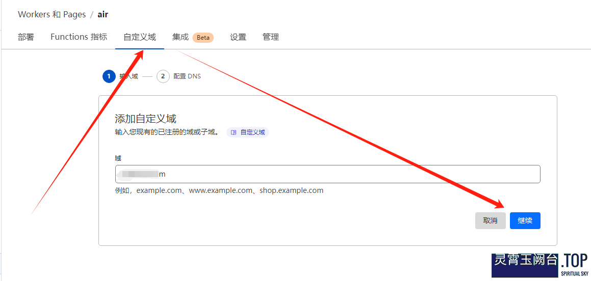This screenshot has width=591, height=281.
Task: Click the Beta badge next to 集成
Action: tap(203, 38)
